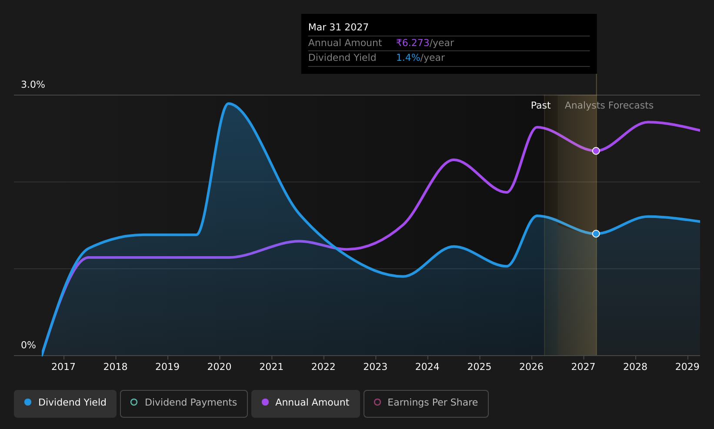Click the 2018 x-axis year label

[x=116, y=367]
